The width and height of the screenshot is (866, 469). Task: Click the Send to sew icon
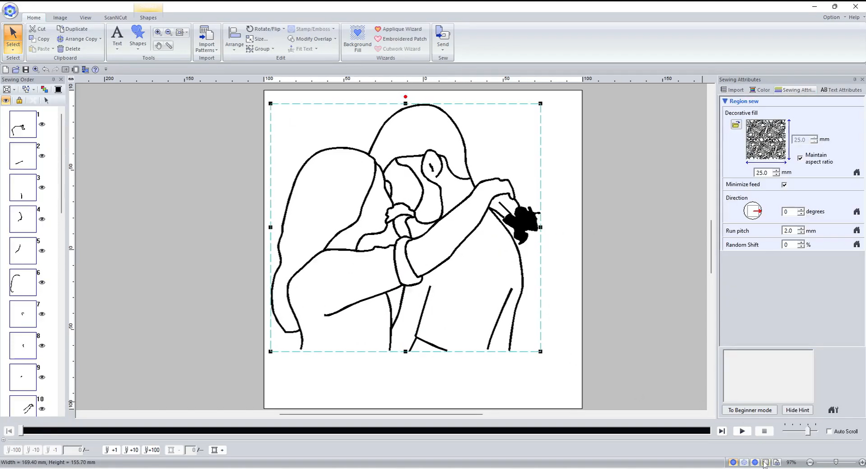tap(443, 38)
